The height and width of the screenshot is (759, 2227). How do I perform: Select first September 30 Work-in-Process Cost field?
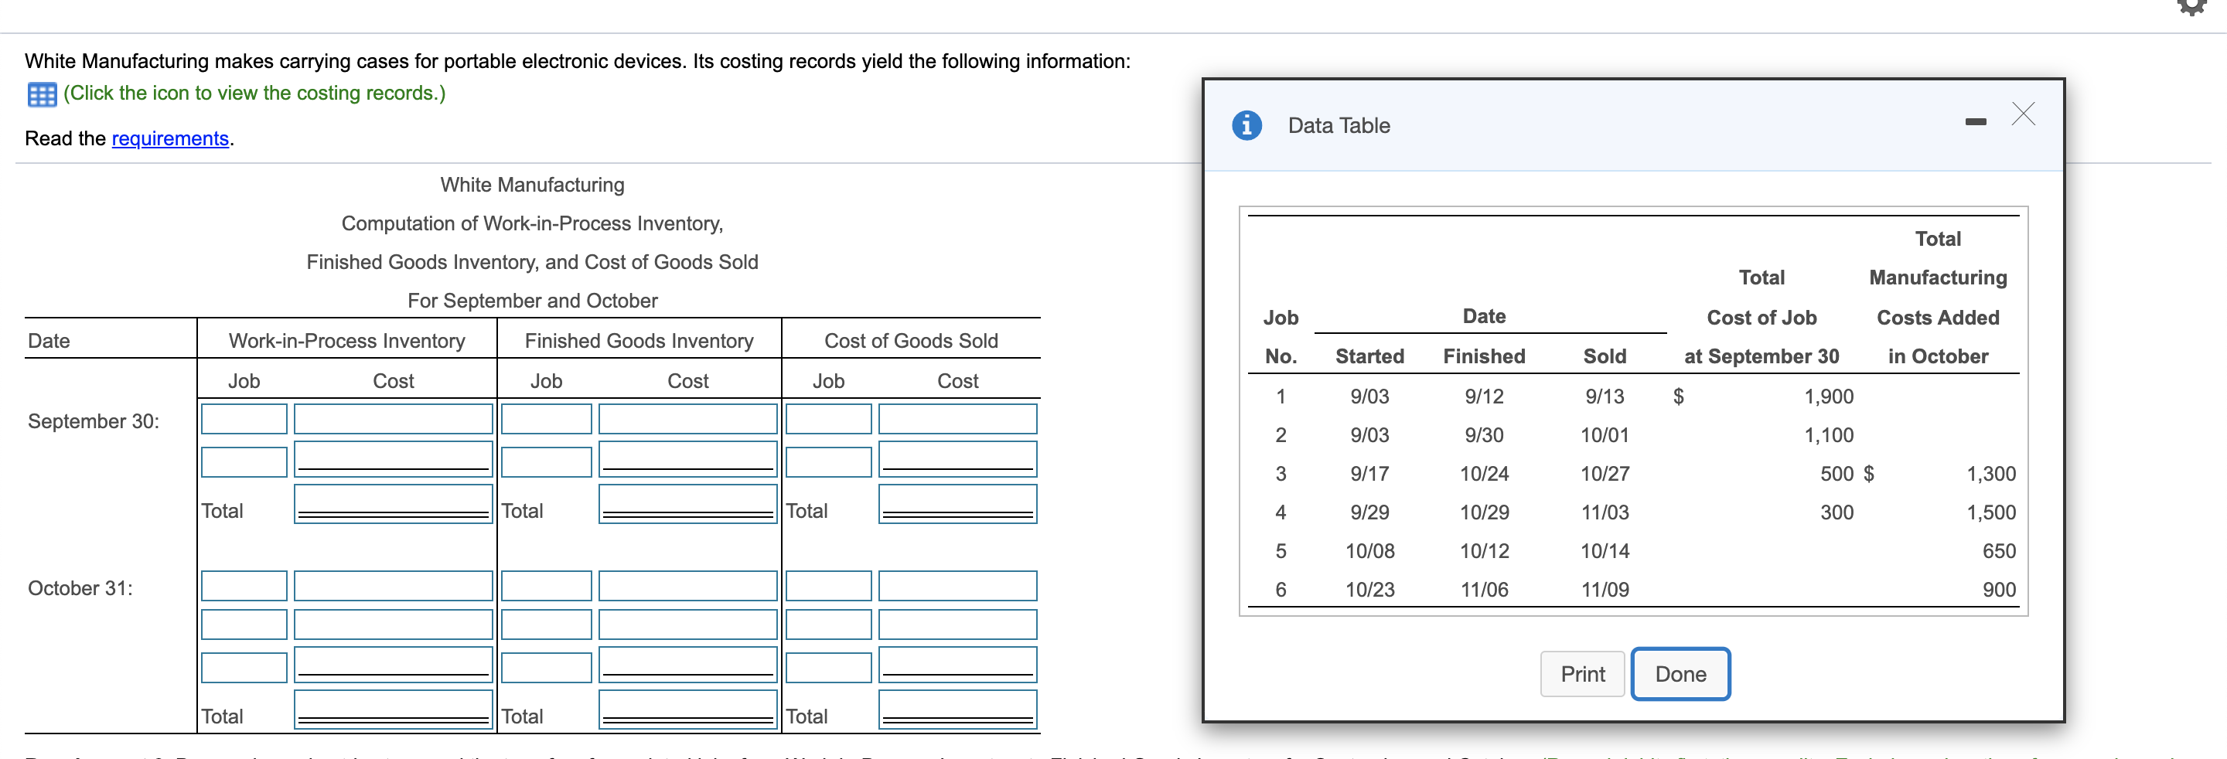[x=394, y=418]
